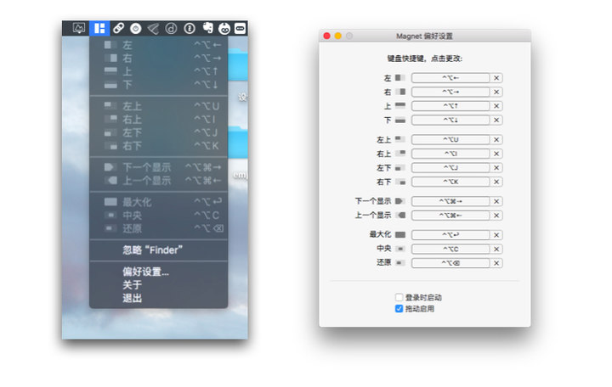Choose 下一个显示 in the Magnet menu

(x=158, y=167)
